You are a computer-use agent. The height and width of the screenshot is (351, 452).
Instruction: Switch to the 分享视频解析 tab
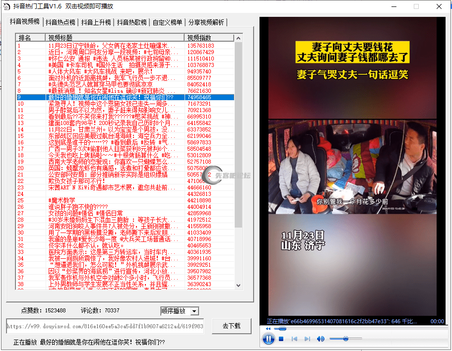click(x=206, y=22)
